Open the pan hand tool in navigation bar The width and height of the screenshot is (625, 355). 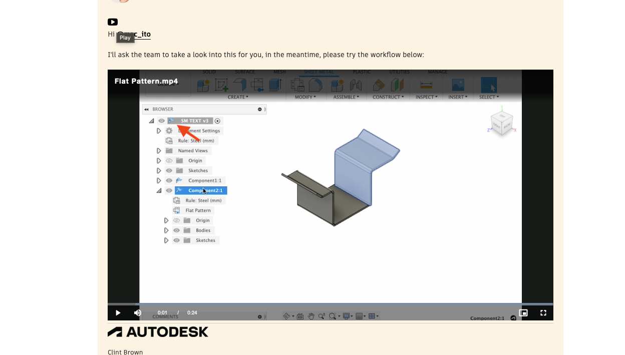click(311, 316)
